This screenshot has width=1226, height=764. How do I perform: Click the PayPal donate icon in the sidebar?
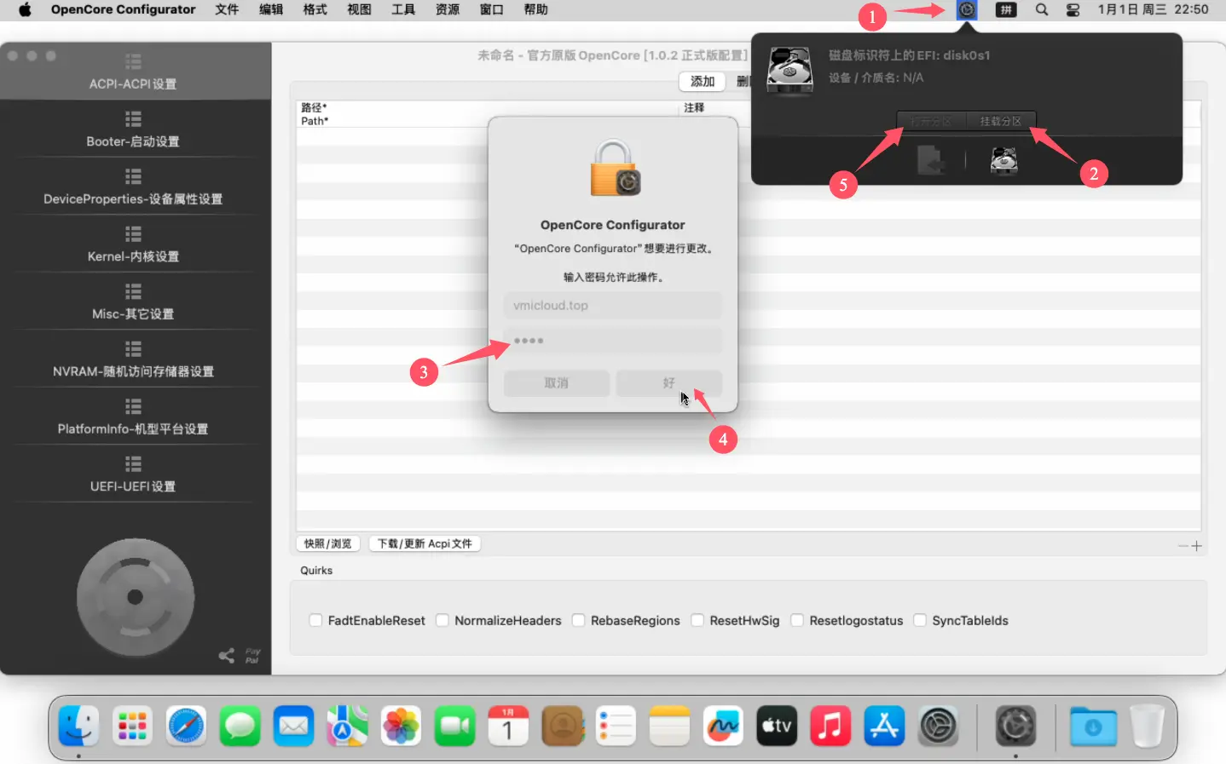pos(252,655)
